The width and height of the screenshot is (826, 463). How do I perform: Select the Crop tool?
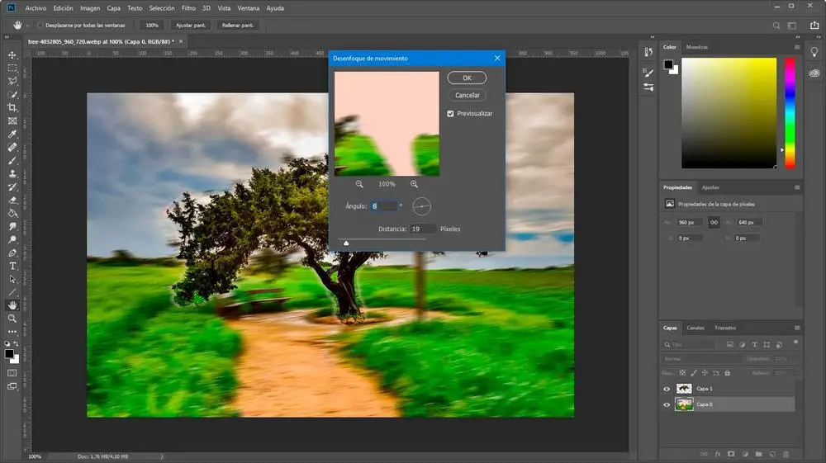[x=12, y=108]
